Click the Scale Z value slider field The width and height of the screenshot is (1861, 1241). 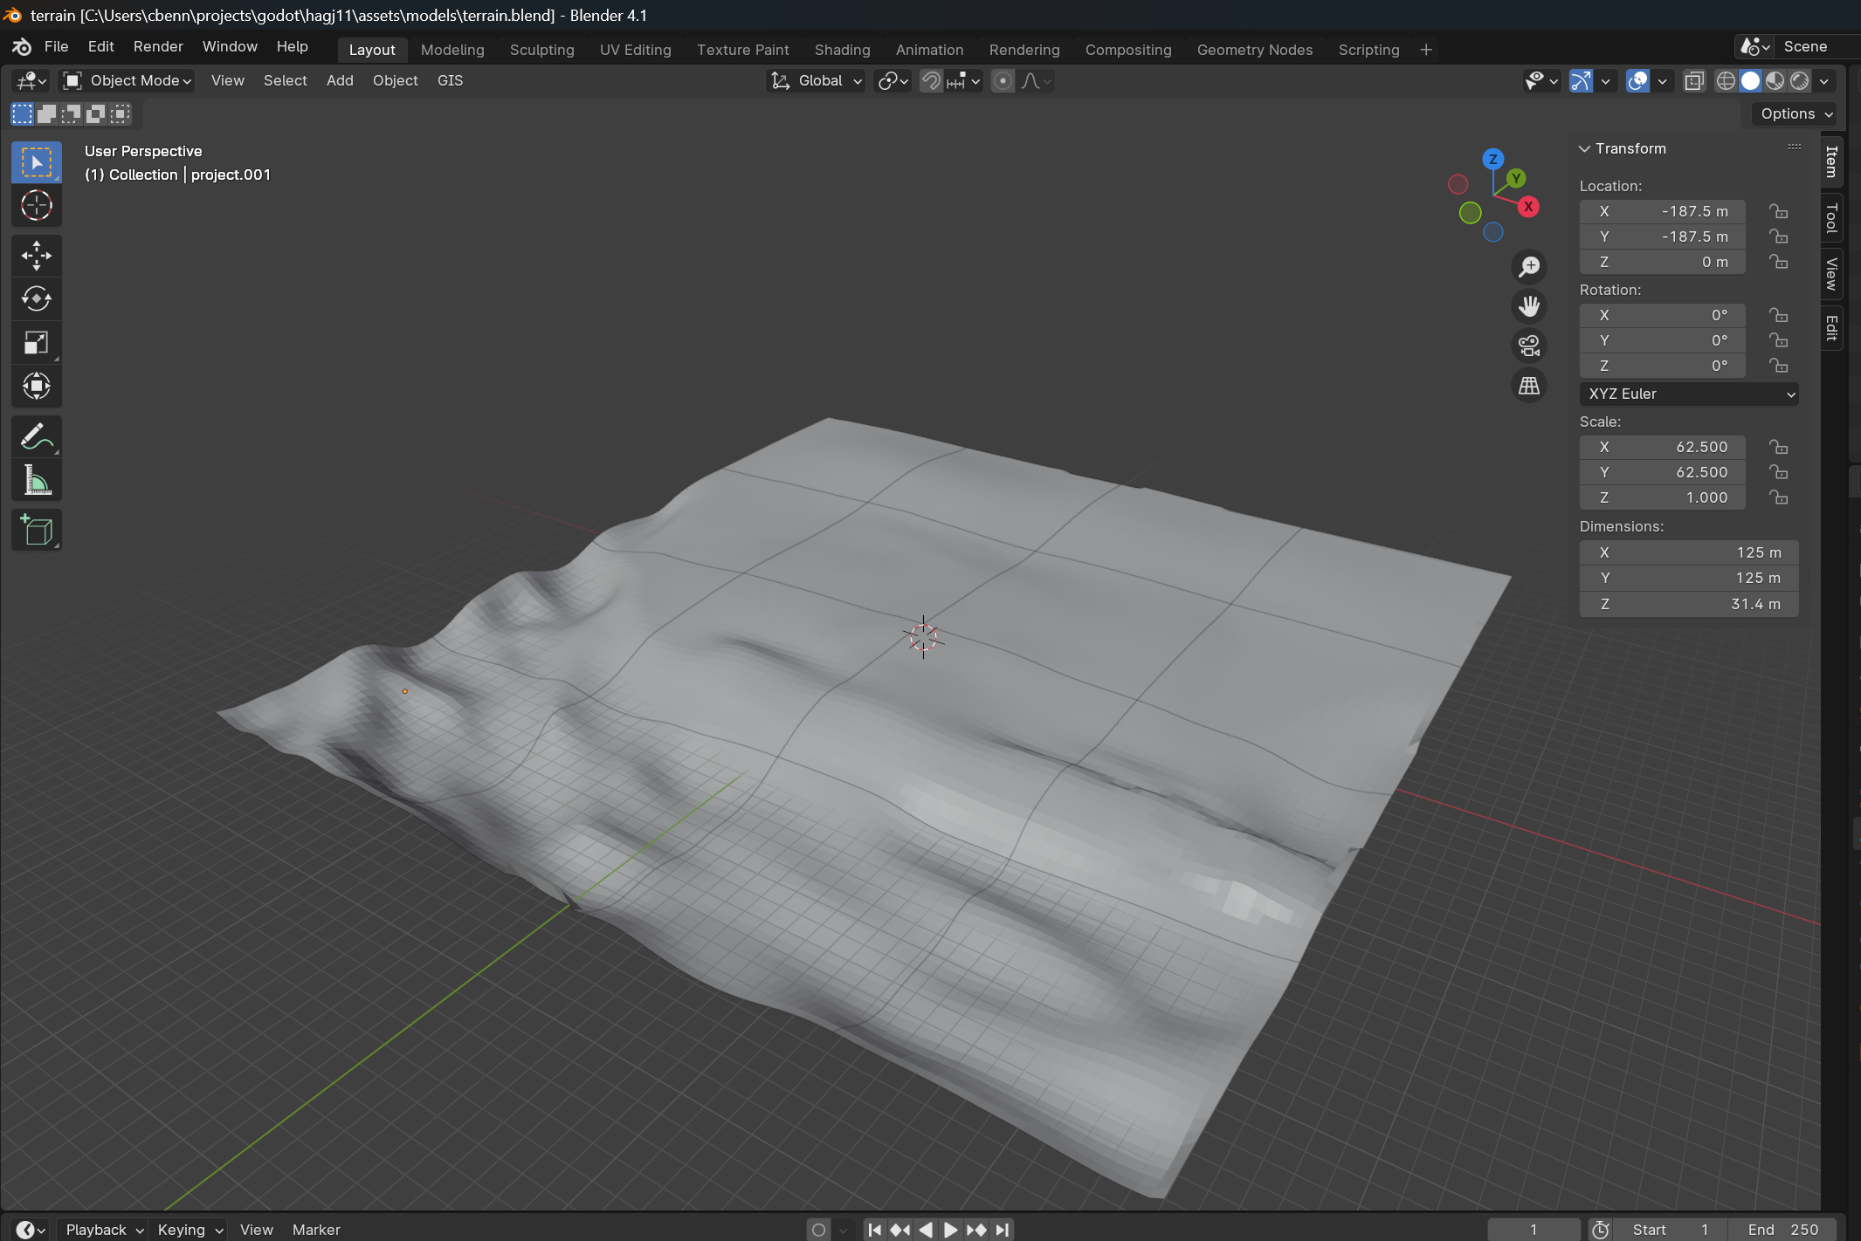click(1662, 497)
